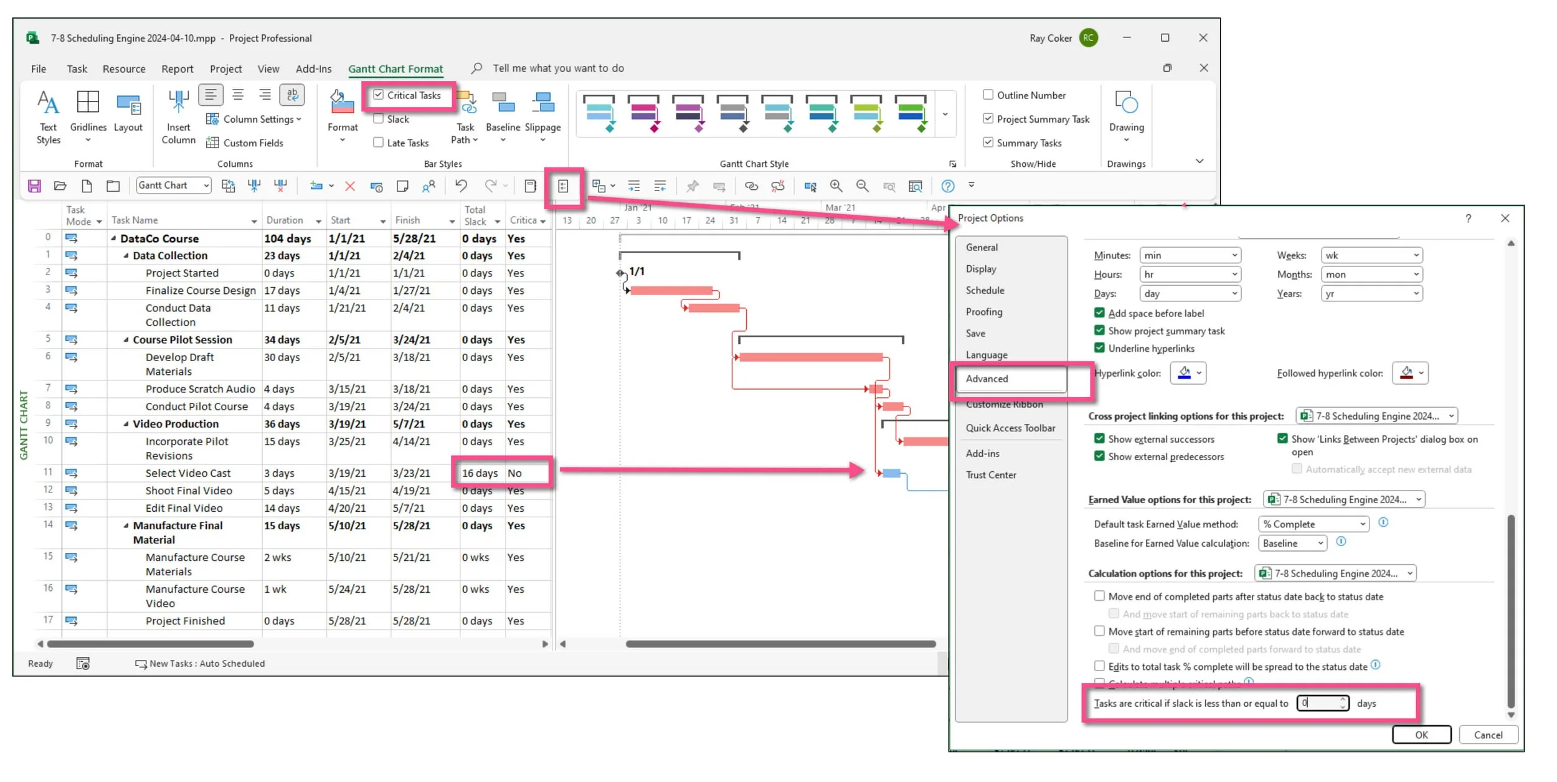Screen dimensions: 1557x782
Task: Open Default task Earned Value method dropdown
Action: [1313, 524]
